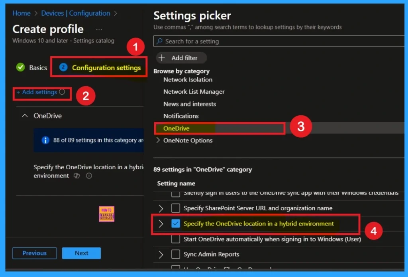Check Specify SharePoint Server URL checkbox
408x277 pixels.
176,208
